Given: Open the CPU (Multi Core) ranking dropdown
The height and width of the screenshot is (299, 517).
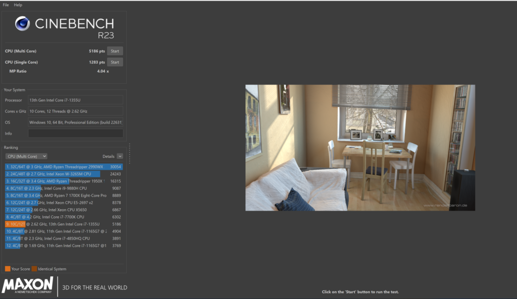Looking at the screenshot, I should [26, 156].
